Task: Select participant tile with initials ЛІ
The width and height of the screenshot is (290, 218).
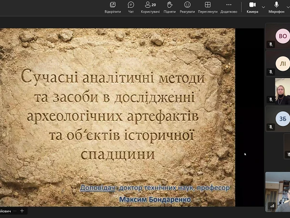Action: [282, 63]
